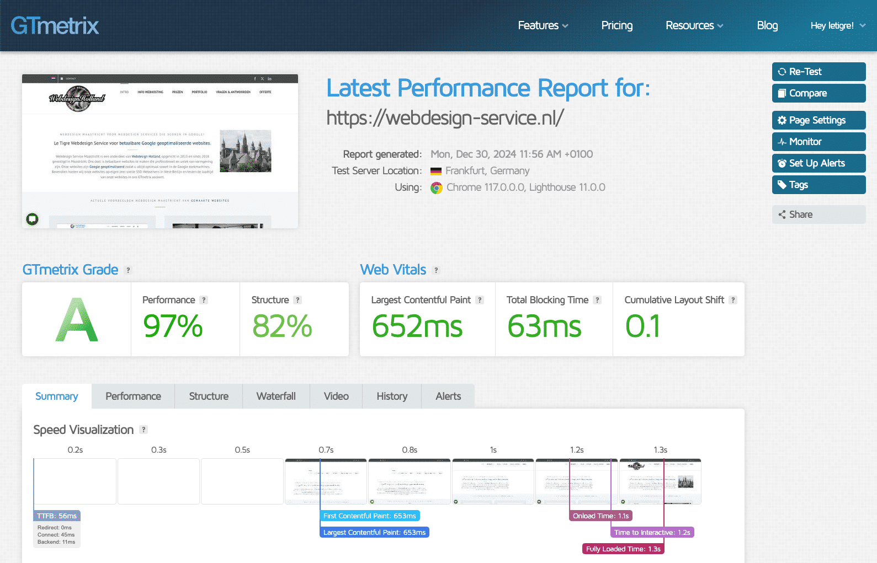The height and width of the screenshot is (563, 877).
Task: Click Set Up Alerts alarm button
Action: point(818,163)
